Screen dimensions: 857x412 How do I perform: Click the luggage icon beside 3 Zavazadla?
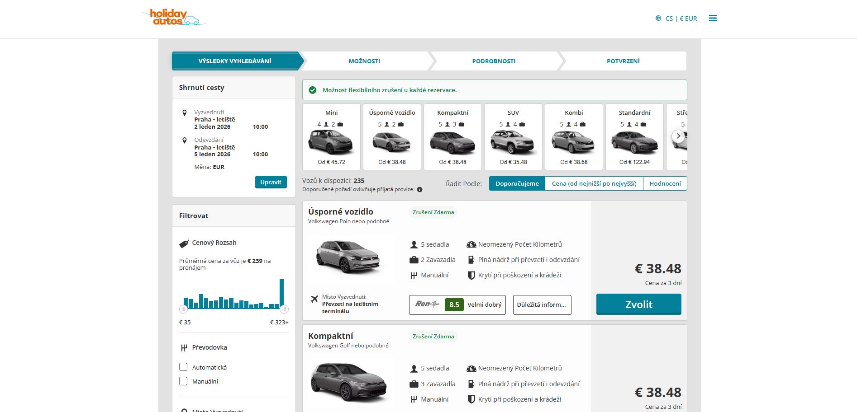[x=414, y=384]
